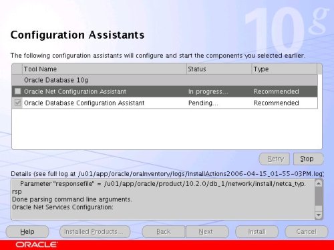Click the Configuration Assistants heading
Screen dimensions: 334x250
(77, 35)
